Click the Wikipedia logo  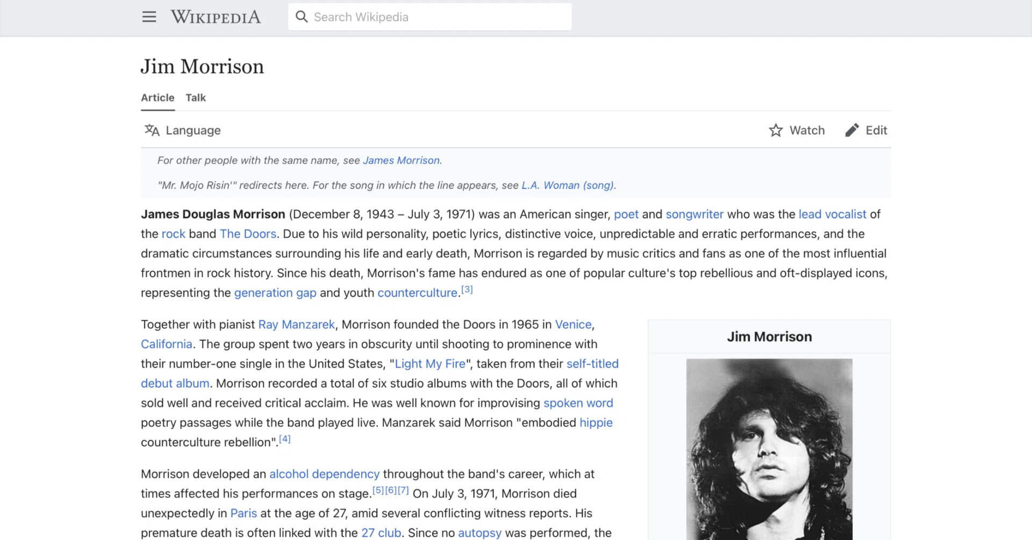216,17
